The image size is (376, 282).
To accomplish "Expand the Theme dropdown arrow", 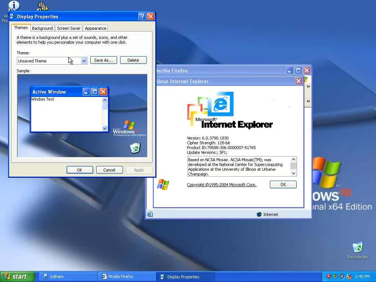I will click(x=84, y=61).
